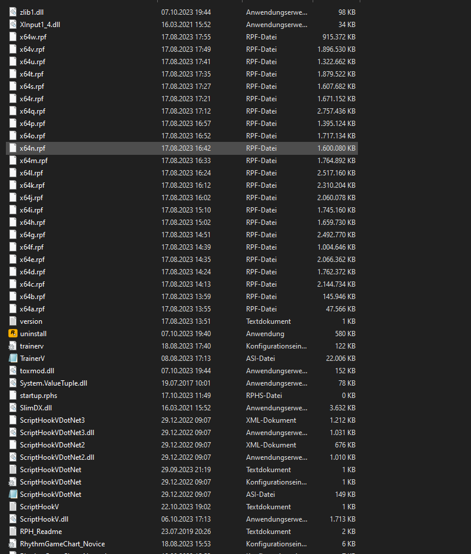This screenshot has height=554, width=471.
Task: Select the 915.372 KB size value
Action: [x=339, y=37]
